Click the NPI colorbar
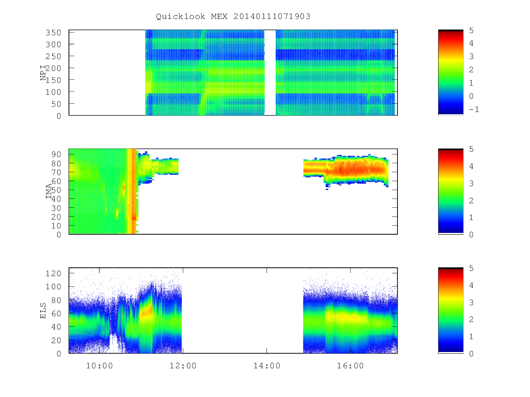Viewport: 530px width, 397px height. (450, 72)
